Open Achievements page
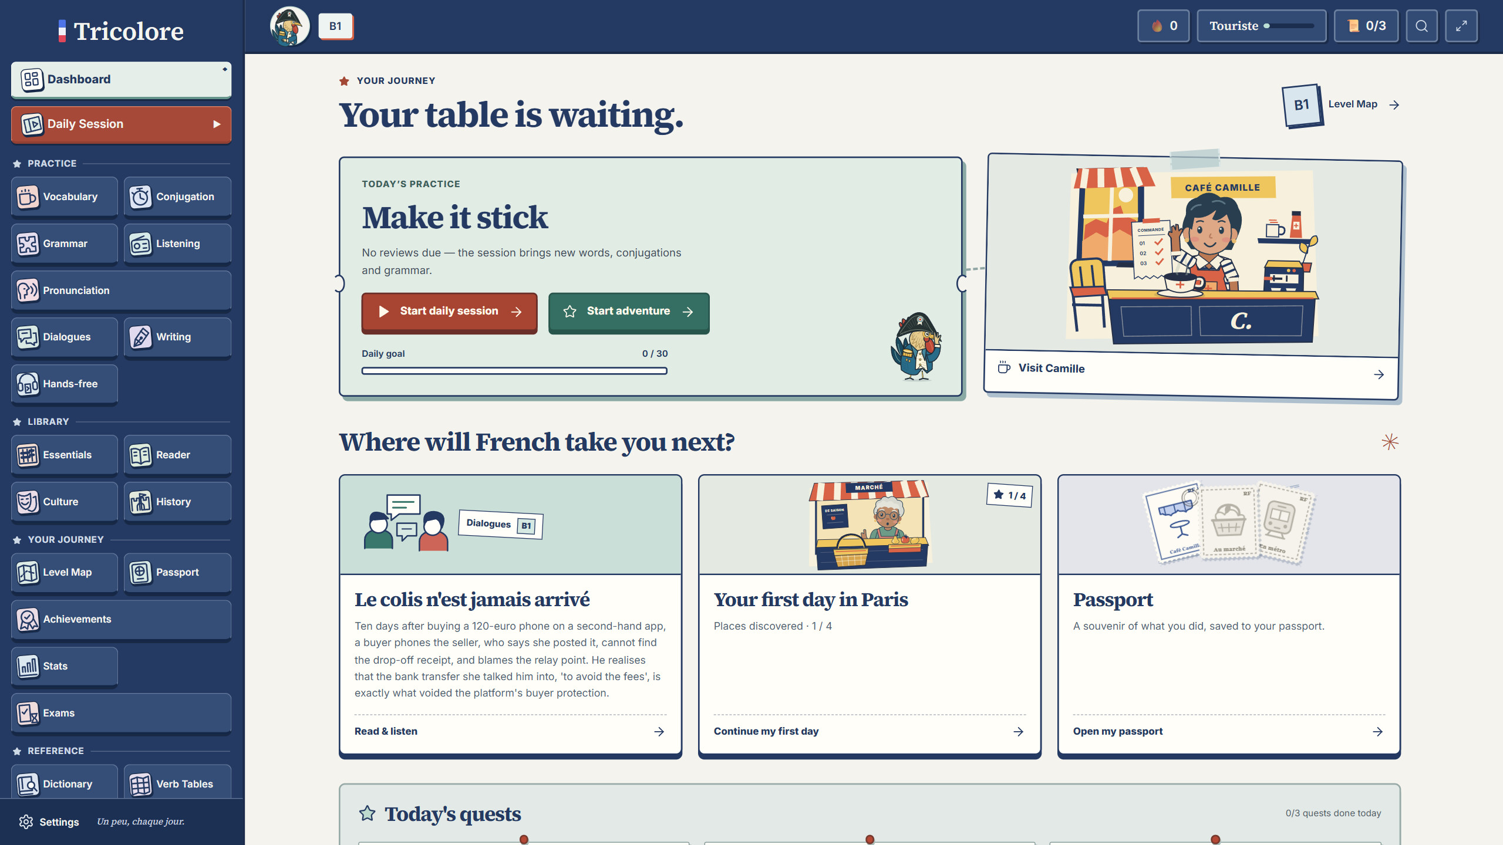 click(121, 619)
